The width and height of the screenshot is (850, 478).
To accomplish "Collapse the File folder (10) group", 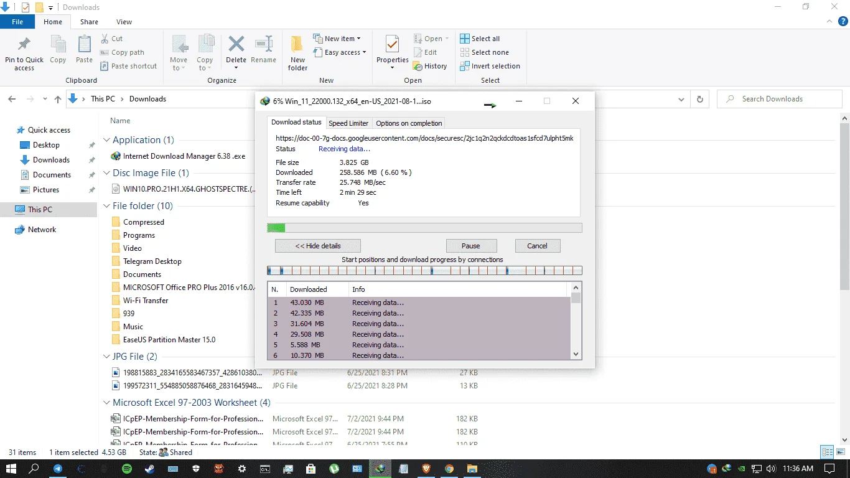I will 106,206.
